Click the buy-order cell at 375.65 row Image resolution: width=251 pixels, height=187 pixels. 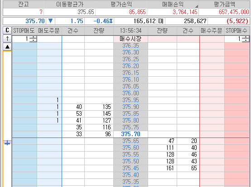coord(212,141)
